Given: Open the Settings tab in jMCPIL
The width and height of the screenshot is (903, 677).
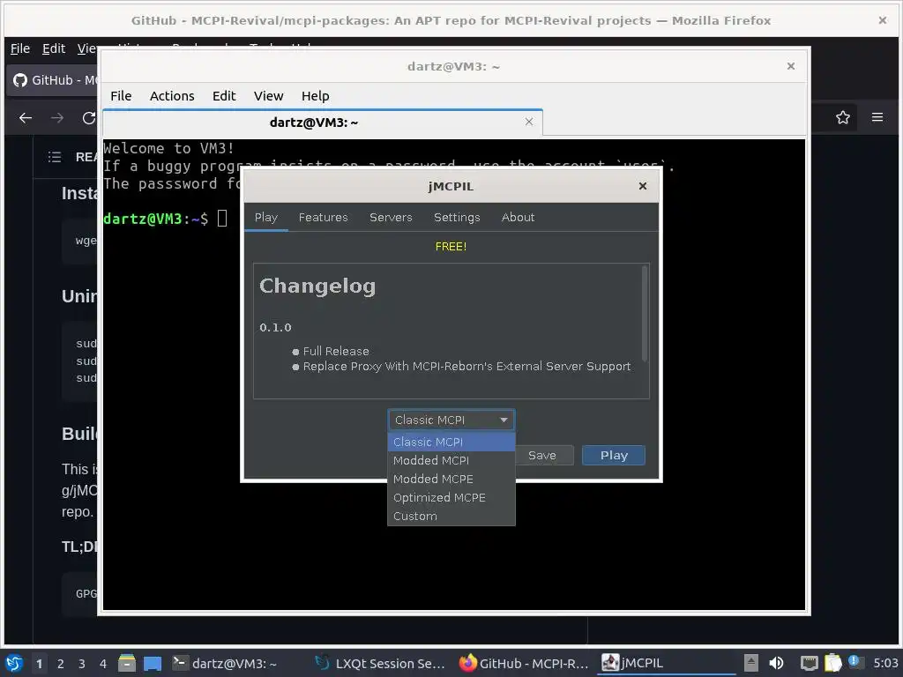Looking at the screenshot, I should click(457, 218).
